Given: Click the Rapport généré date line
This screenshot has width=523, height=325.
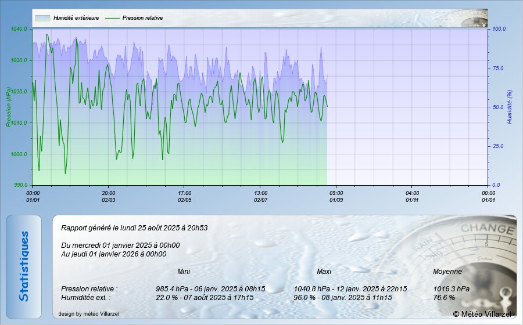Looking at the screenshot, I should coord(134,228).
